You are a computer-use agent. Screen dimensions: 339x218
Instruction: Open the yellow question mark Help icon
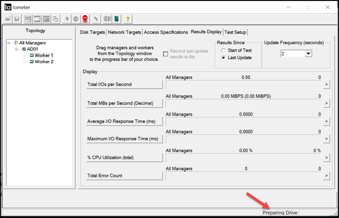pos(128,19)
